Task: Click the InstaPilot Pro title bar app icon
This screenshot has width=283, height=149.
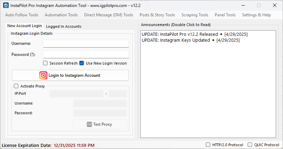Action: (6, 5)
